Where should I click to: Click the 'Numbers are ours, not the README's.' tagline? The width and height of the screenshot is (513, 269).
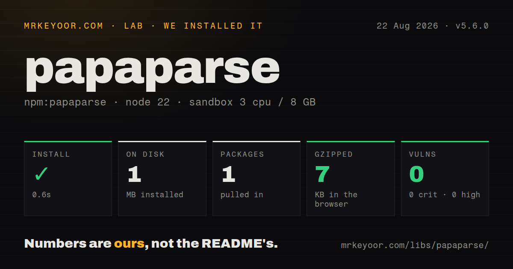151,244
